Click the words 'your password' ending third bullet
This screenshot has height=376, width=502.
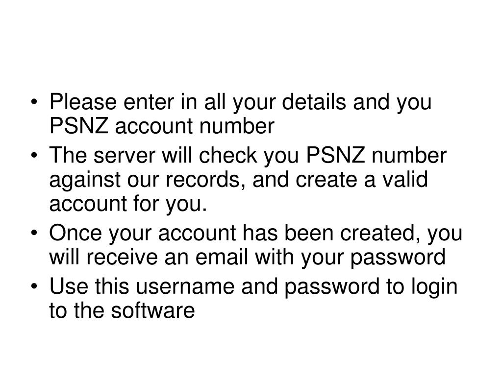click(x=373, y=258)
